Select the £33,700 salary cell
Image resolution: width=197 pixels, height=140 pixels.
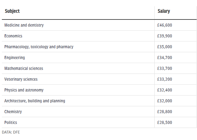tap(165, 68)
